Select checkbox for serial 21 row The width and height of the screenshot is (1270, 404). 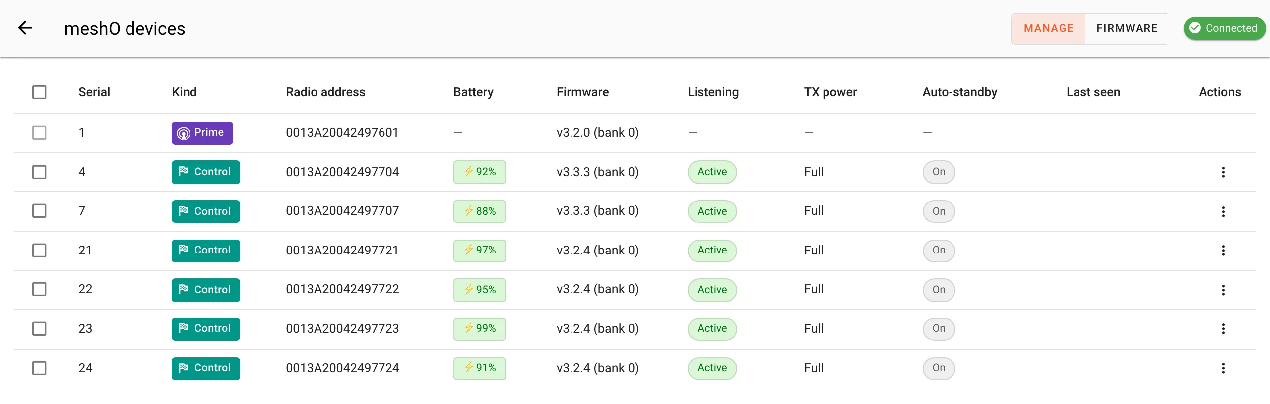(x=39, y=250)
